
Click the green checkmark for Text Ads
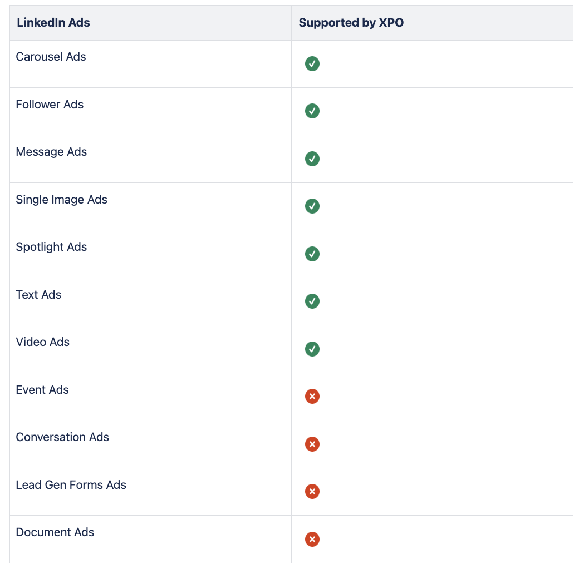pyautogui.click(x=312, y=301)
